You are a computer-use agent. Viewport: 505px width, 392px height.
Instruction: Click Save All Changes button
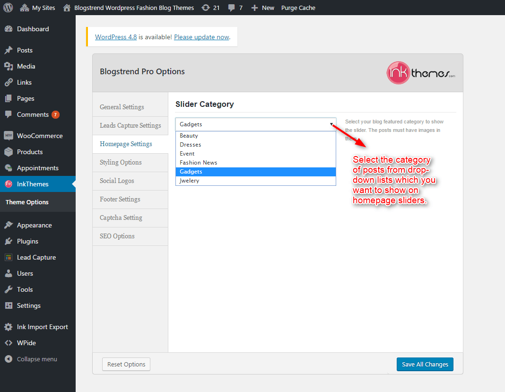coord(425,364)
